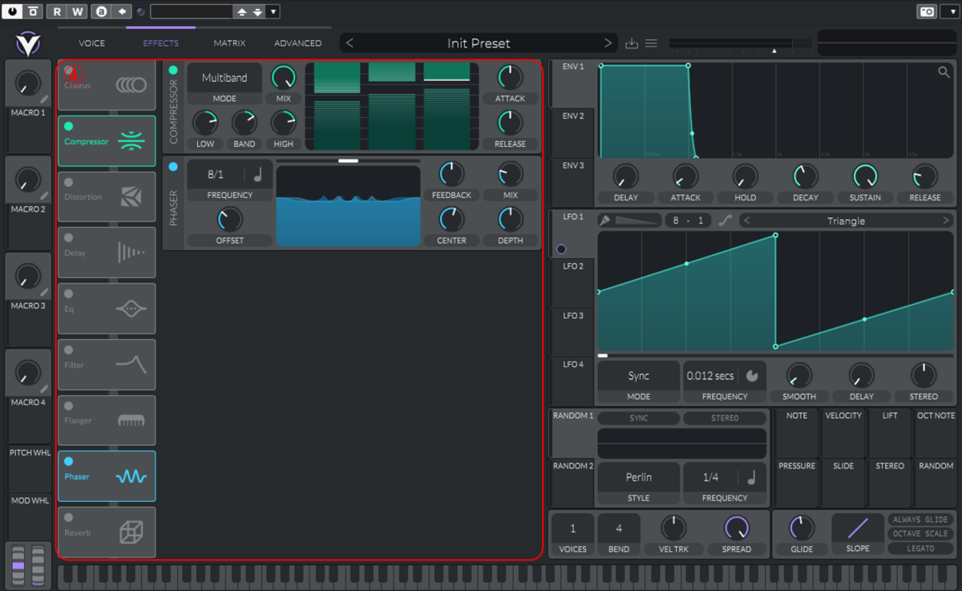Screen dimensions: 962x591
Task: Click the LFO smooth curve icon
Action: point(726,221)
